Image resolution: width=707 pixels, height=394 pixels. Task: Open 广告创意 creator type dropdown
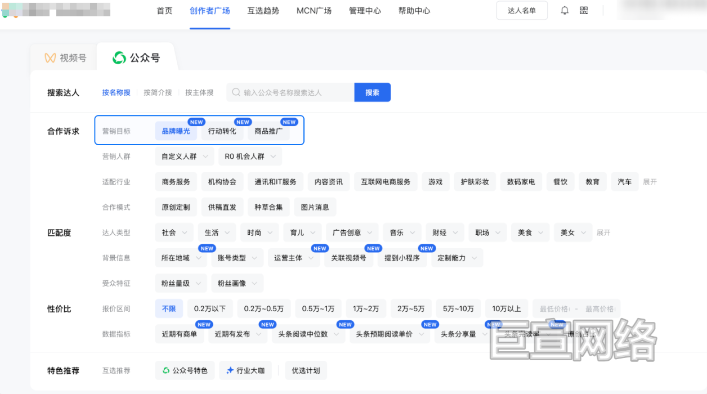(x=352, y=232)
